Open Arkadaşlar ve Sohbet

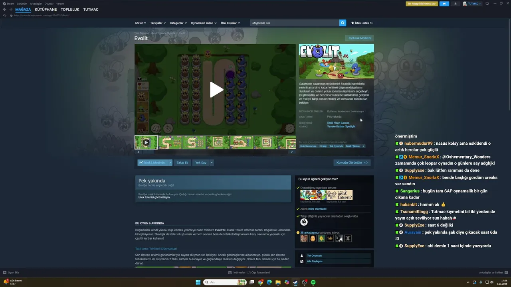(x=493, y=273)
